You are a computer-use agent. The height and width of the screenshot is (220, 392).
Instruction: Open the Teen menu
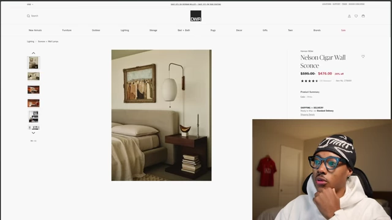[x=290, y=30]
